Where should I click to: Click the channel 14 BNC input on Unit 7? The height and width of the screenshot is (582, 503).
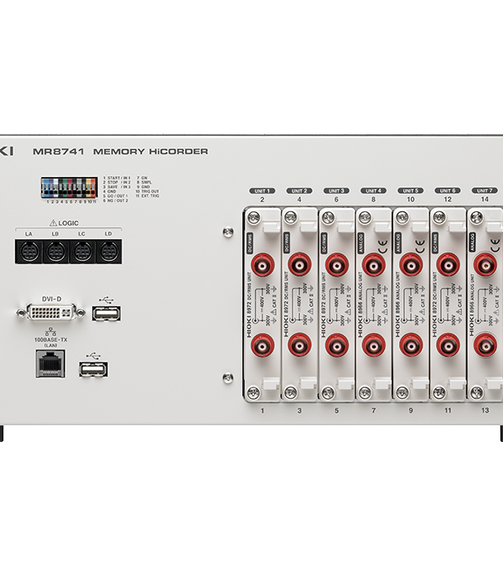click(x=485, y=265)
